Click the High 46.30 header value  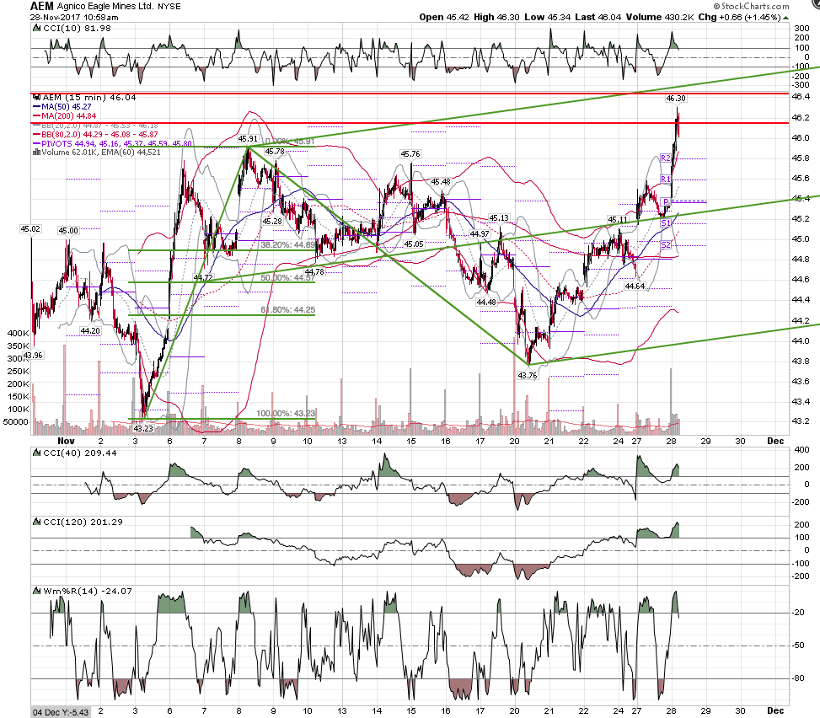click(x=497, y=17)
